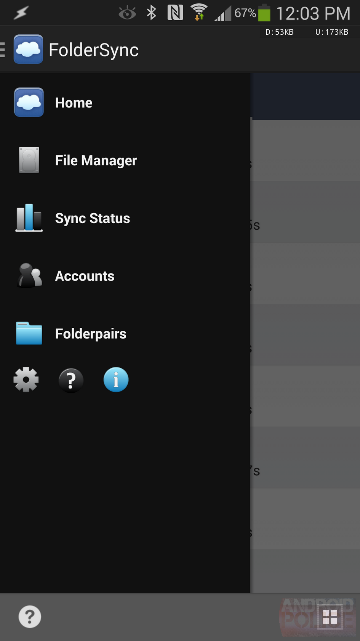Show app info via the blue info icon
360x641 pixels.
[116, 379]
